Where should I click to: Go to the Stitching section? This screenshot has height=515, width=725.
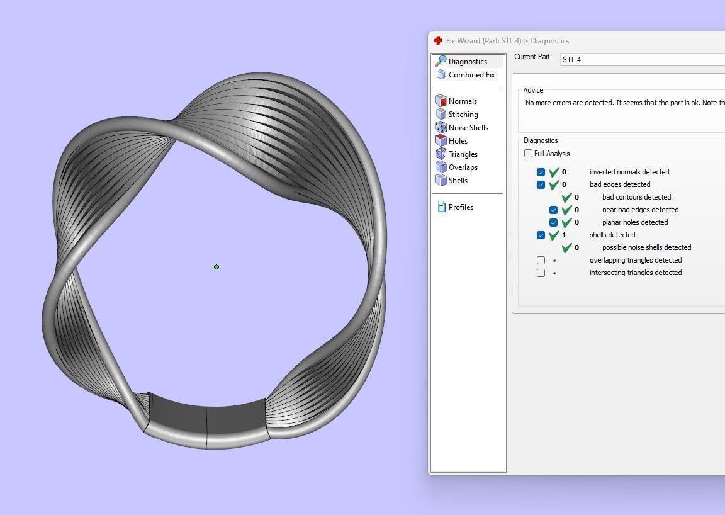(463, 115)
